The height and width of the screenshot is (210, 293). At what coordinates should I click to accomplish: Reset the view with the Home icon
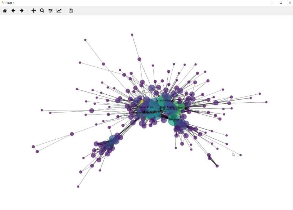pos(5,11)
